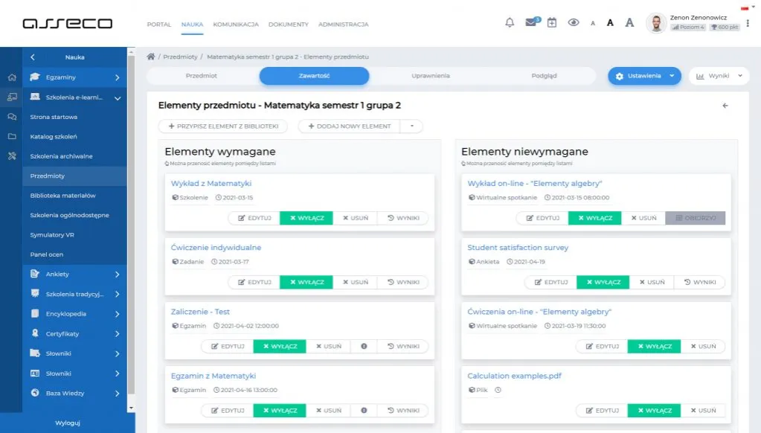Open the Wyniki dropdown at top right
Viewport: 761px width, 433px height.
tap(717, 76)
